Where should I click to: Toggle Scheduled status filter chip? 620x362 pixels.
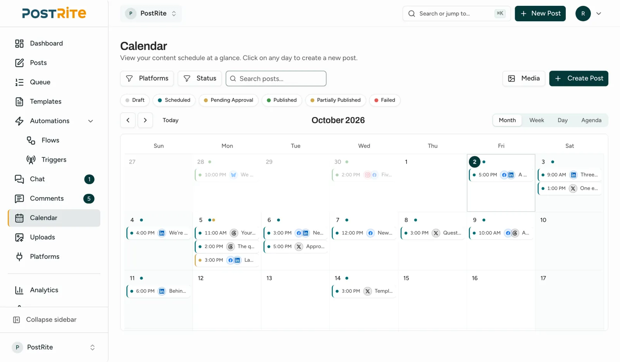[174, 100]
